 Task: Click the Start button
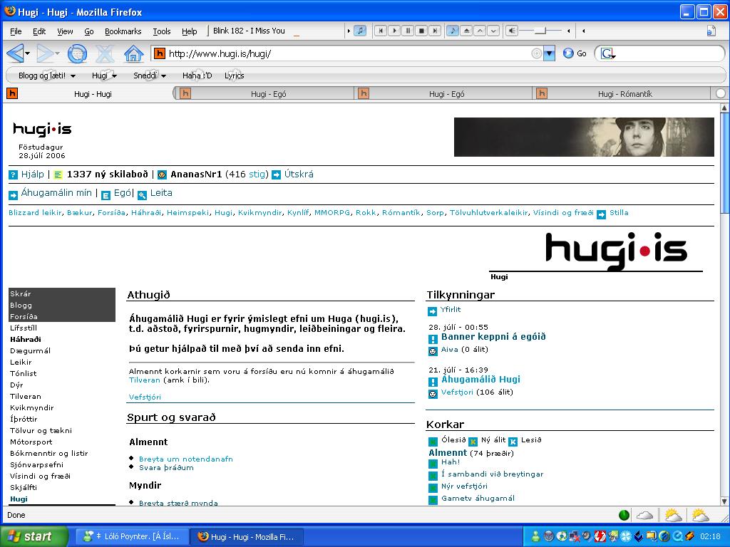coord(34,536)
